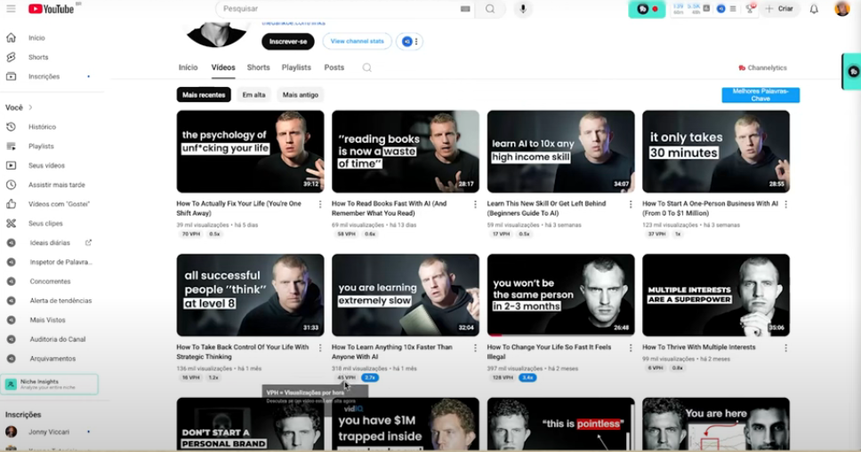Open the Channelytics link
The width and height of the screenshot is (861, 452).
pos(762,68)
